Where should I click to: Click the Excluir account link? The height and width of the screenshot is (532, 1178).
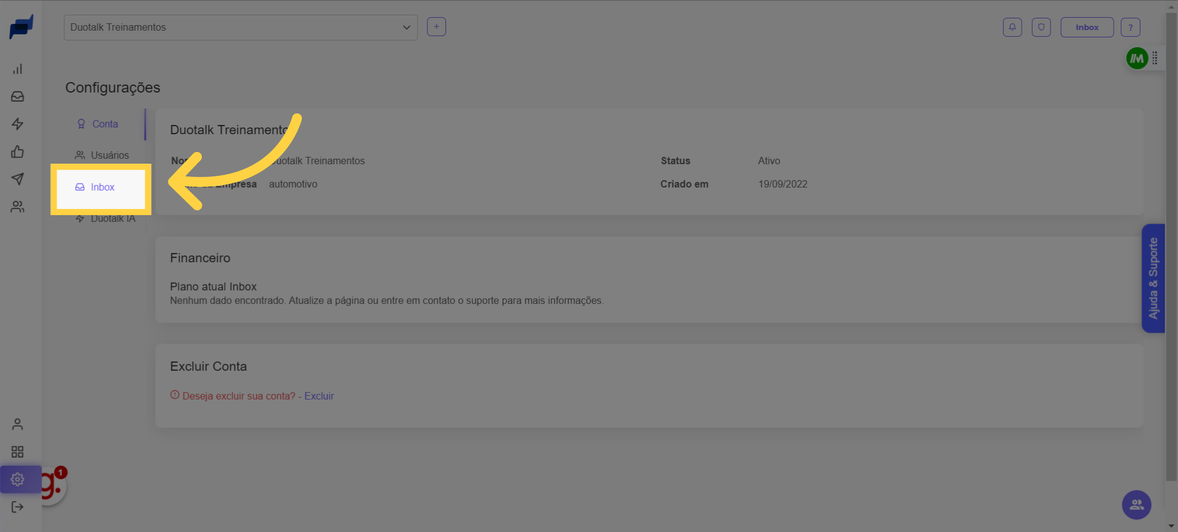[x=319, y=397]
